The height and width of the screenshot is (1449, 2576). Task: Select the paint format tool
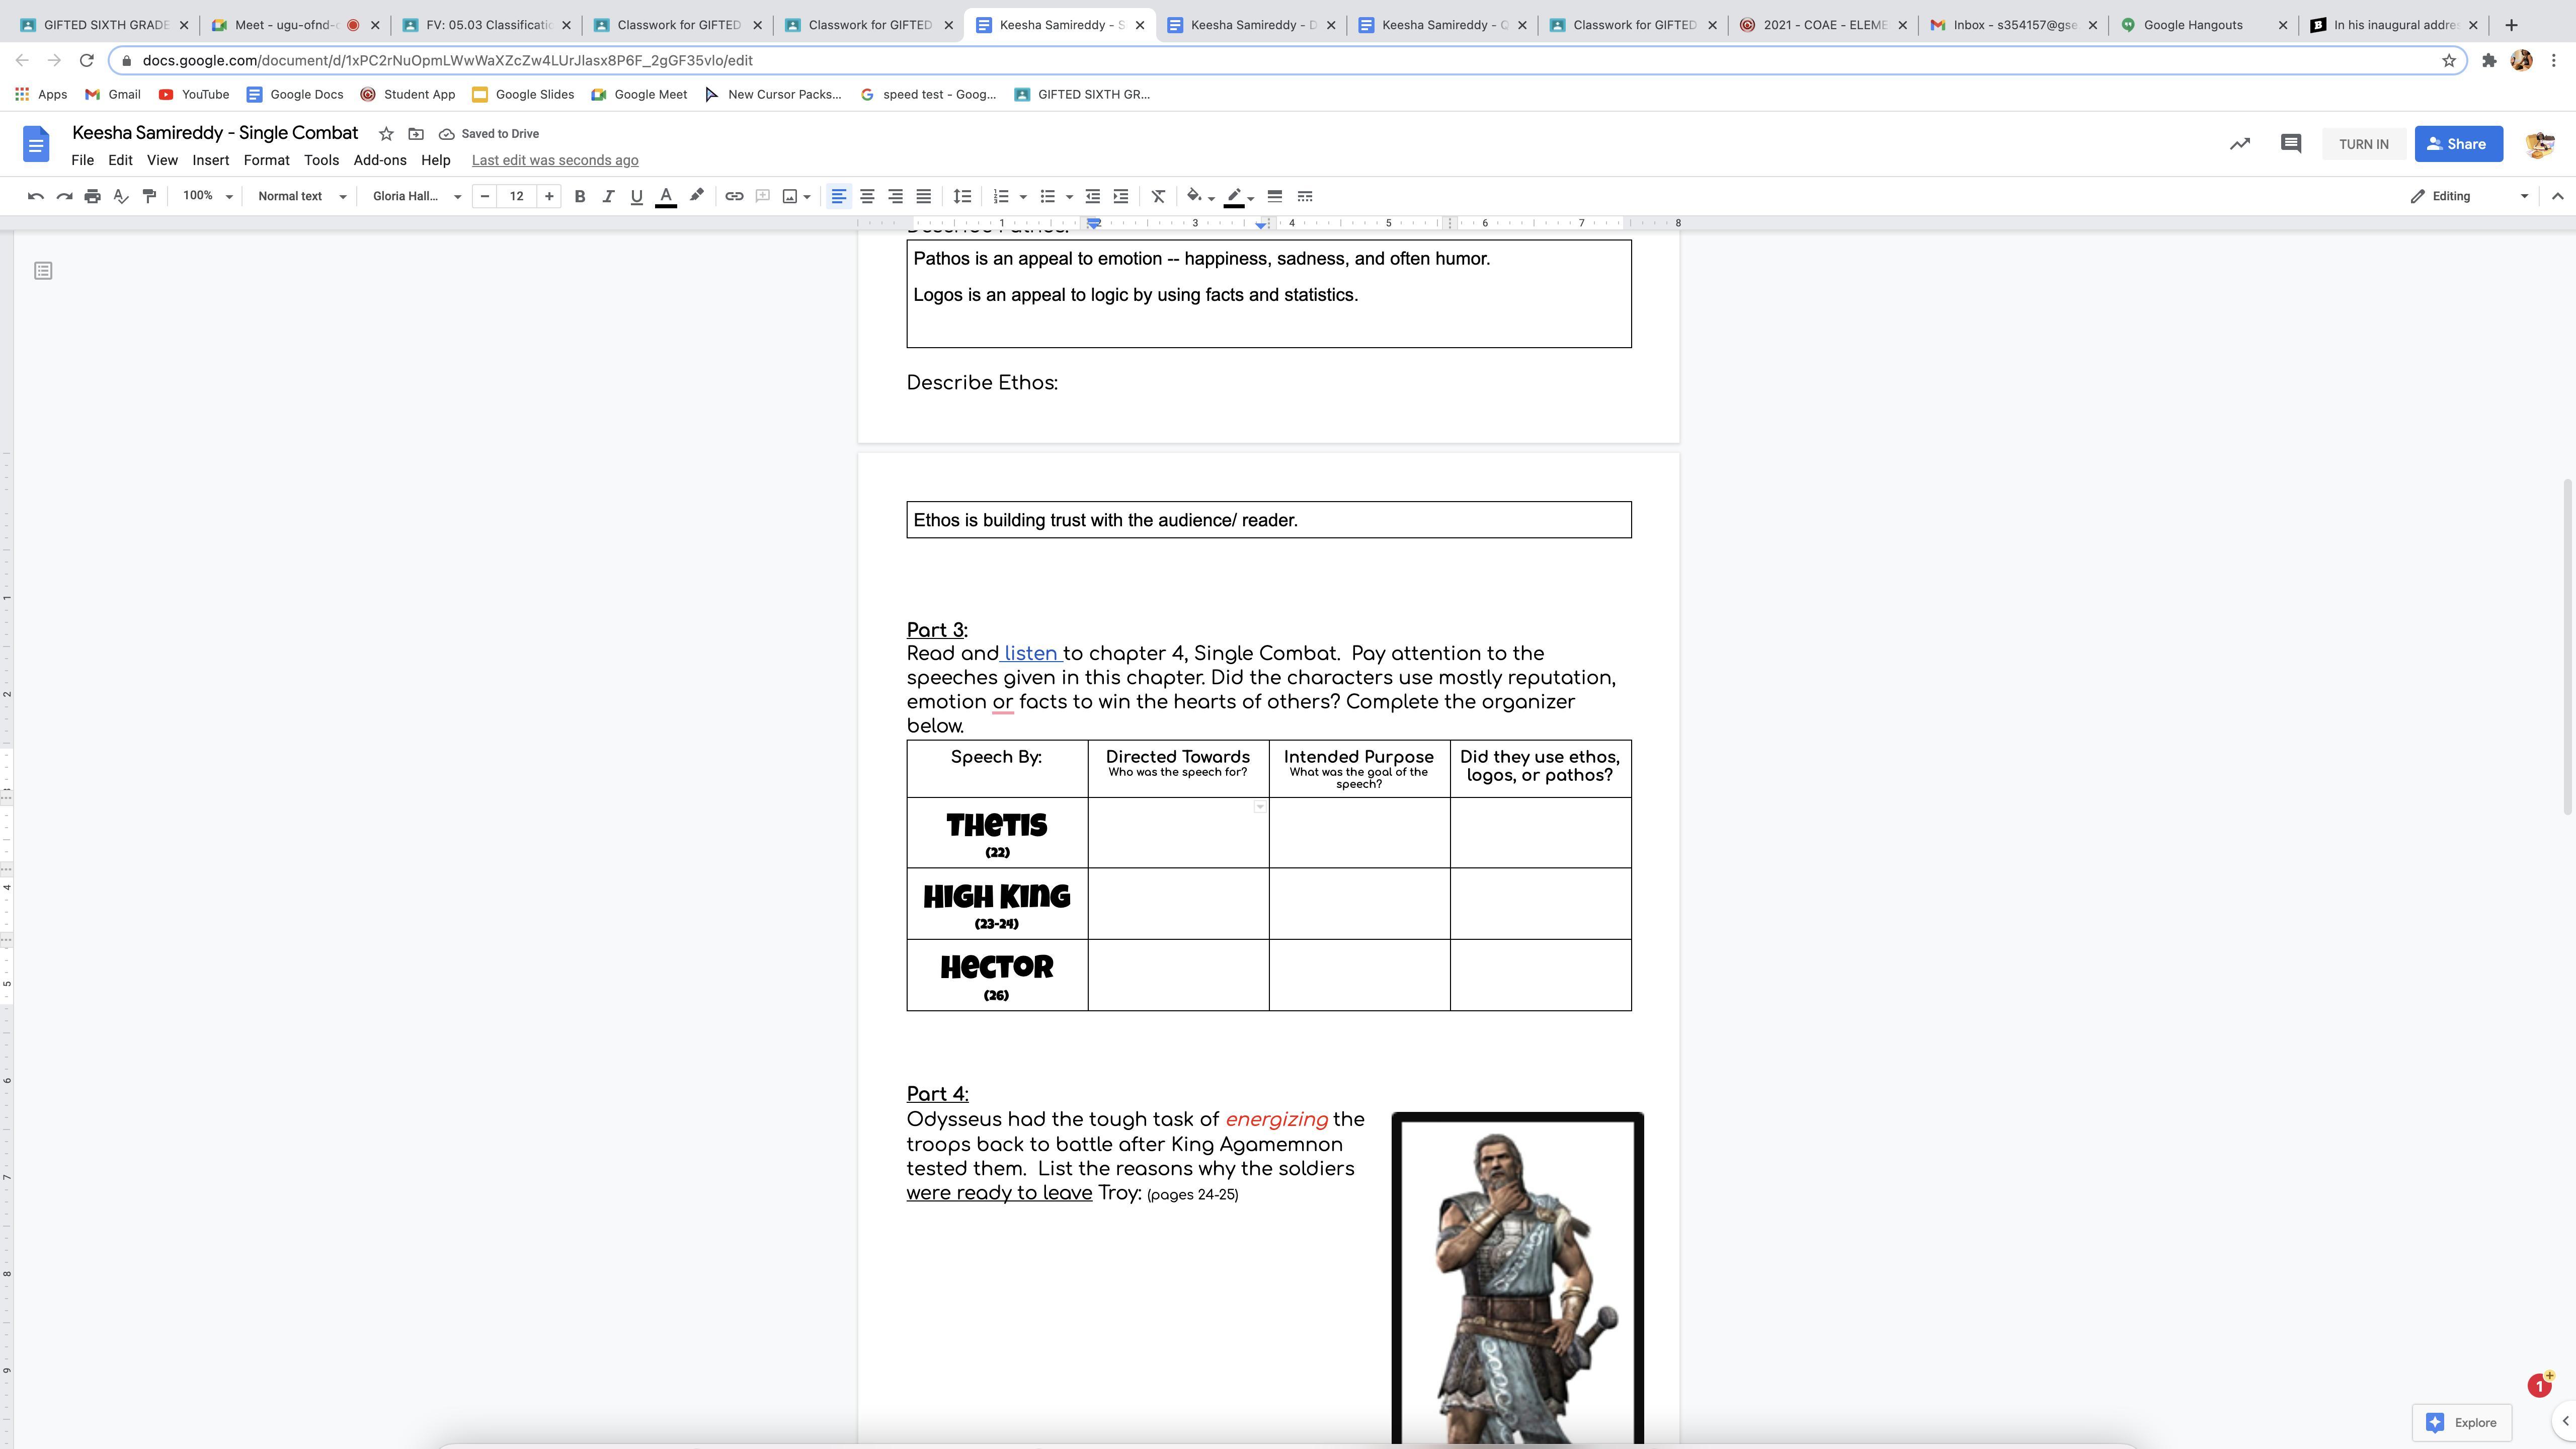pos(149,196)
